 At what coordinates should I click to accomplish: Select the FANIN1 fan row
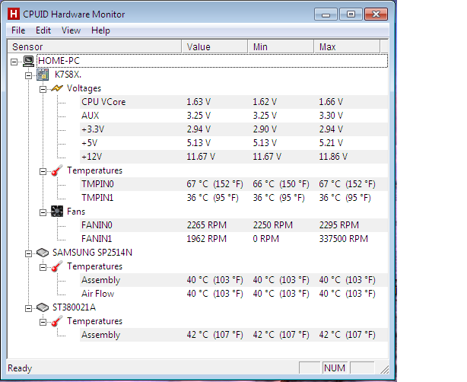[x=233, y=239]
